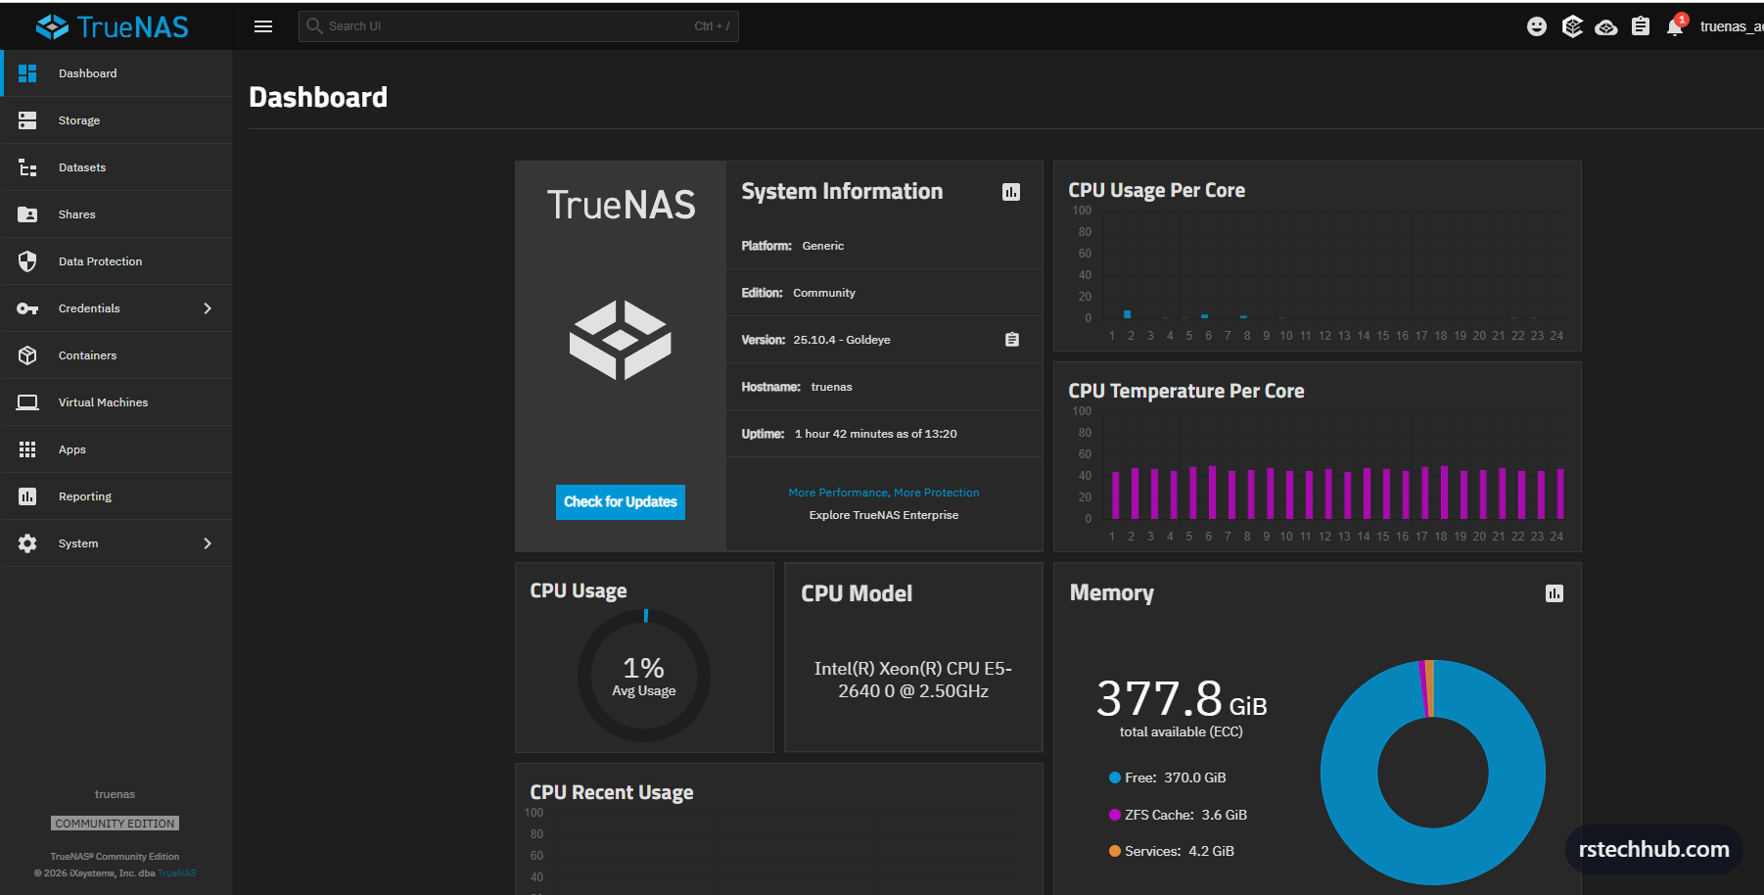
Task: Click the 1% Avg Usage CPU gauge
Action: click(644, 676)
